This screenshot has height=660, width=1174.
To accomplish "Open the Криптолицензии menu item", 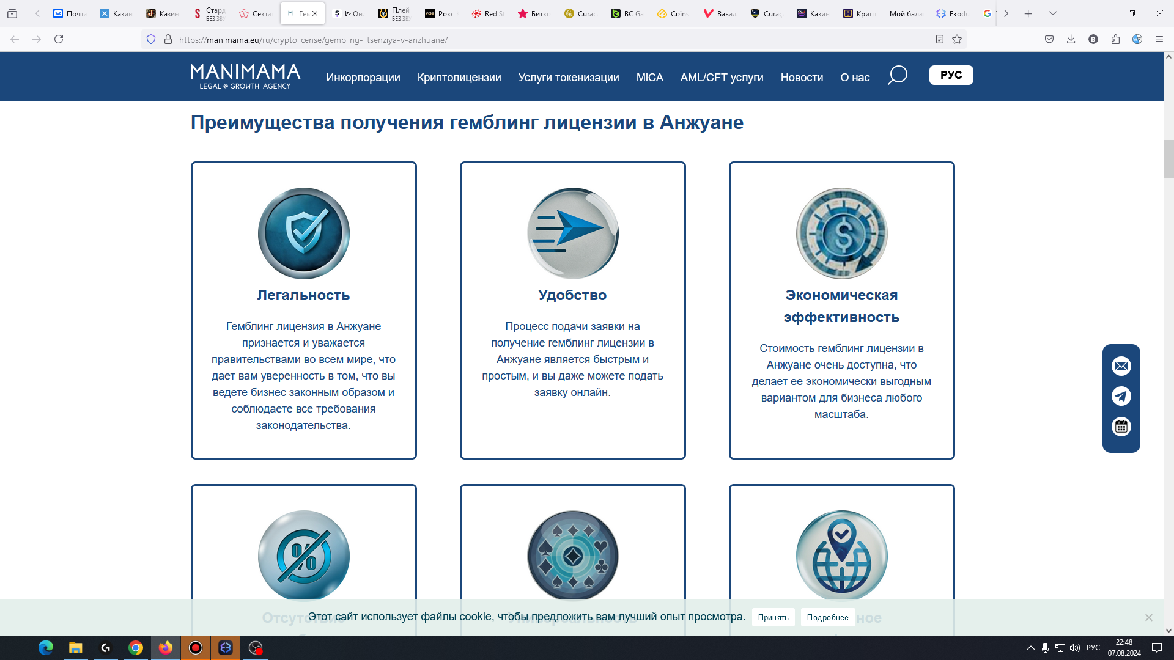I will tap(459, 78).
